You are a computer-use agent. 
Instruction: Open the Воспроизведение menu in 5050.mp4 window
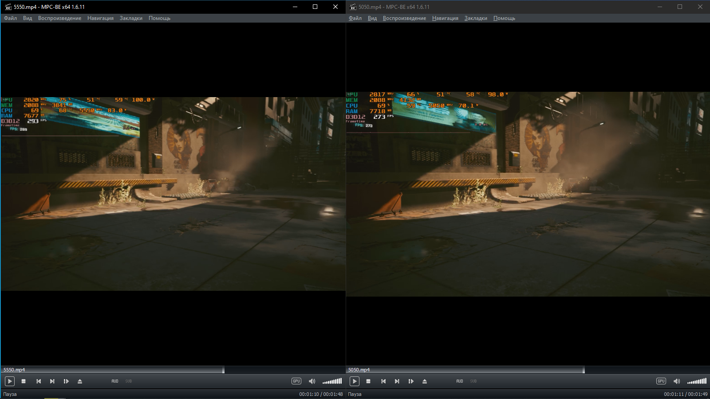pos(404,18)
